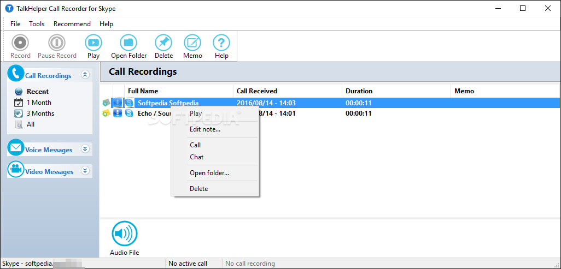
Task: Click the incoming call arrow icon in Softpedia row
Action: point(118,103)
